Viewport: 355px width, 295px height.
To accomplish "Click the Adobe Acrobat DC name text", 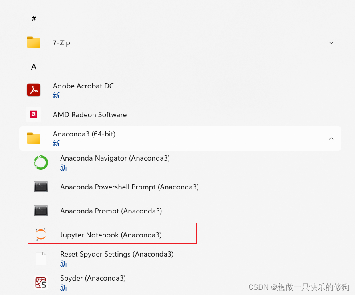I will (x=83, y=86).
